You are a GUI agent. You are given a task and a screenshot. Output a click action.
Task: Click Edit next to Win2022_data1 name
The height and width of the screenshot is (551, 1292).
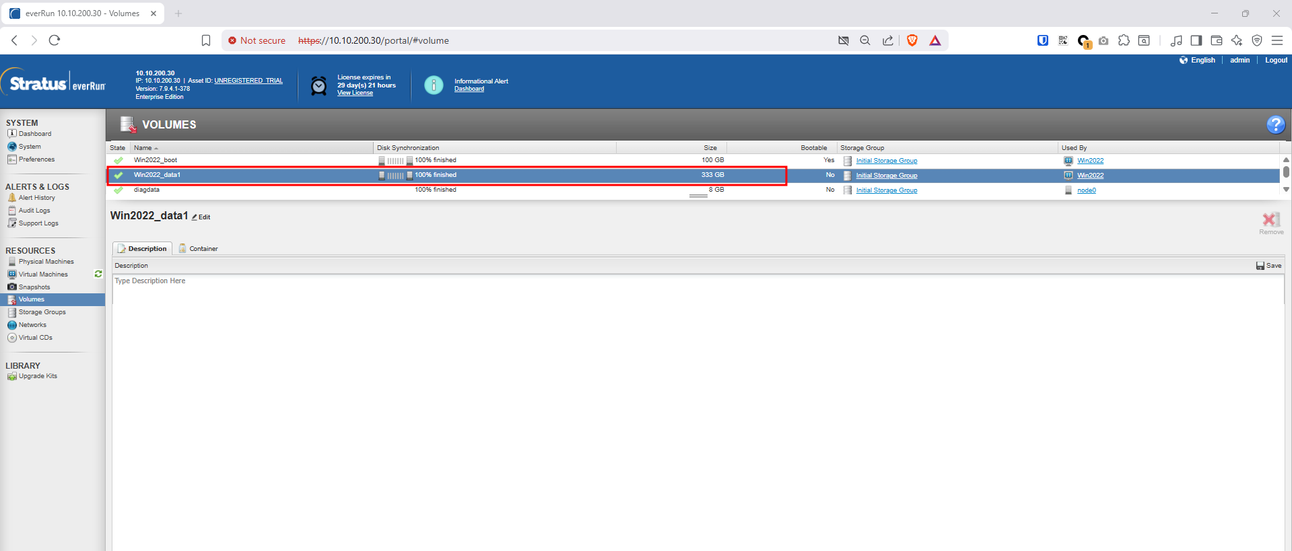(201, 217)
